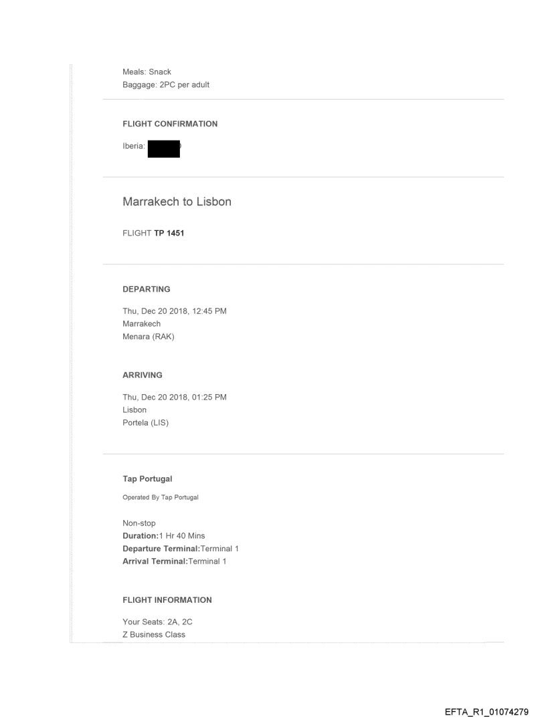Select the Marrakech to Lisbon title
The image size is (546, 718).
coord(177,201)
